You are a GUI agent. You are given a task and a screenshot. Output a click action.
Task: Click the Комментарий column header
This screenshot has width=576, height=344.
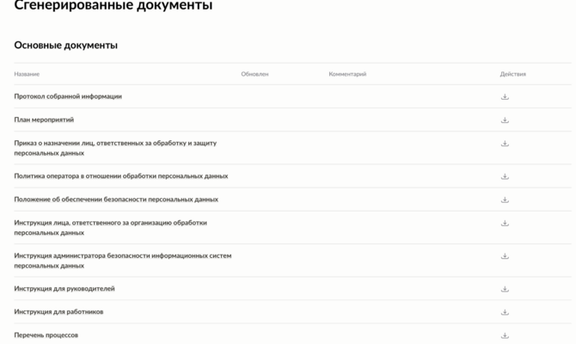(347, 74)
